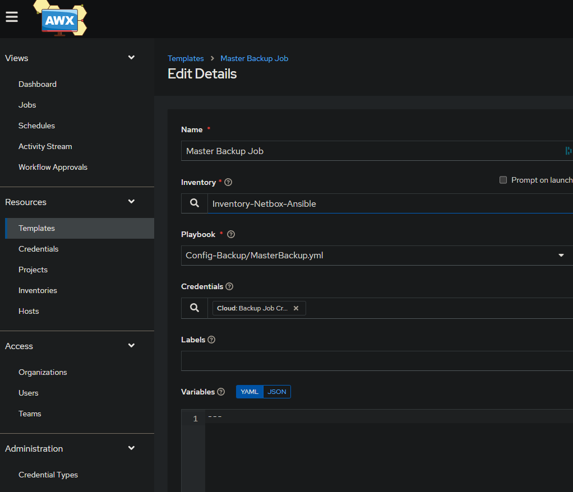Collapse the Access navigation section
Image resolution: width=573 pixels, height=492 pixels.
(132, 346)
